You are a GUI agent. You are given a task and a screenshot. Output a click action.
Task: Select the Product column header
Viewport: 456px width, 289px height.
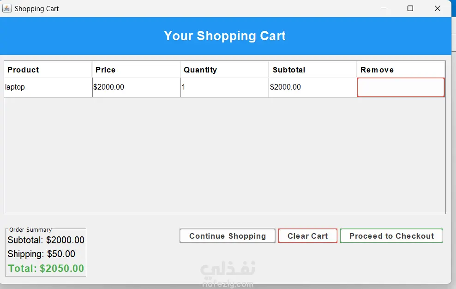coord(48,70)
